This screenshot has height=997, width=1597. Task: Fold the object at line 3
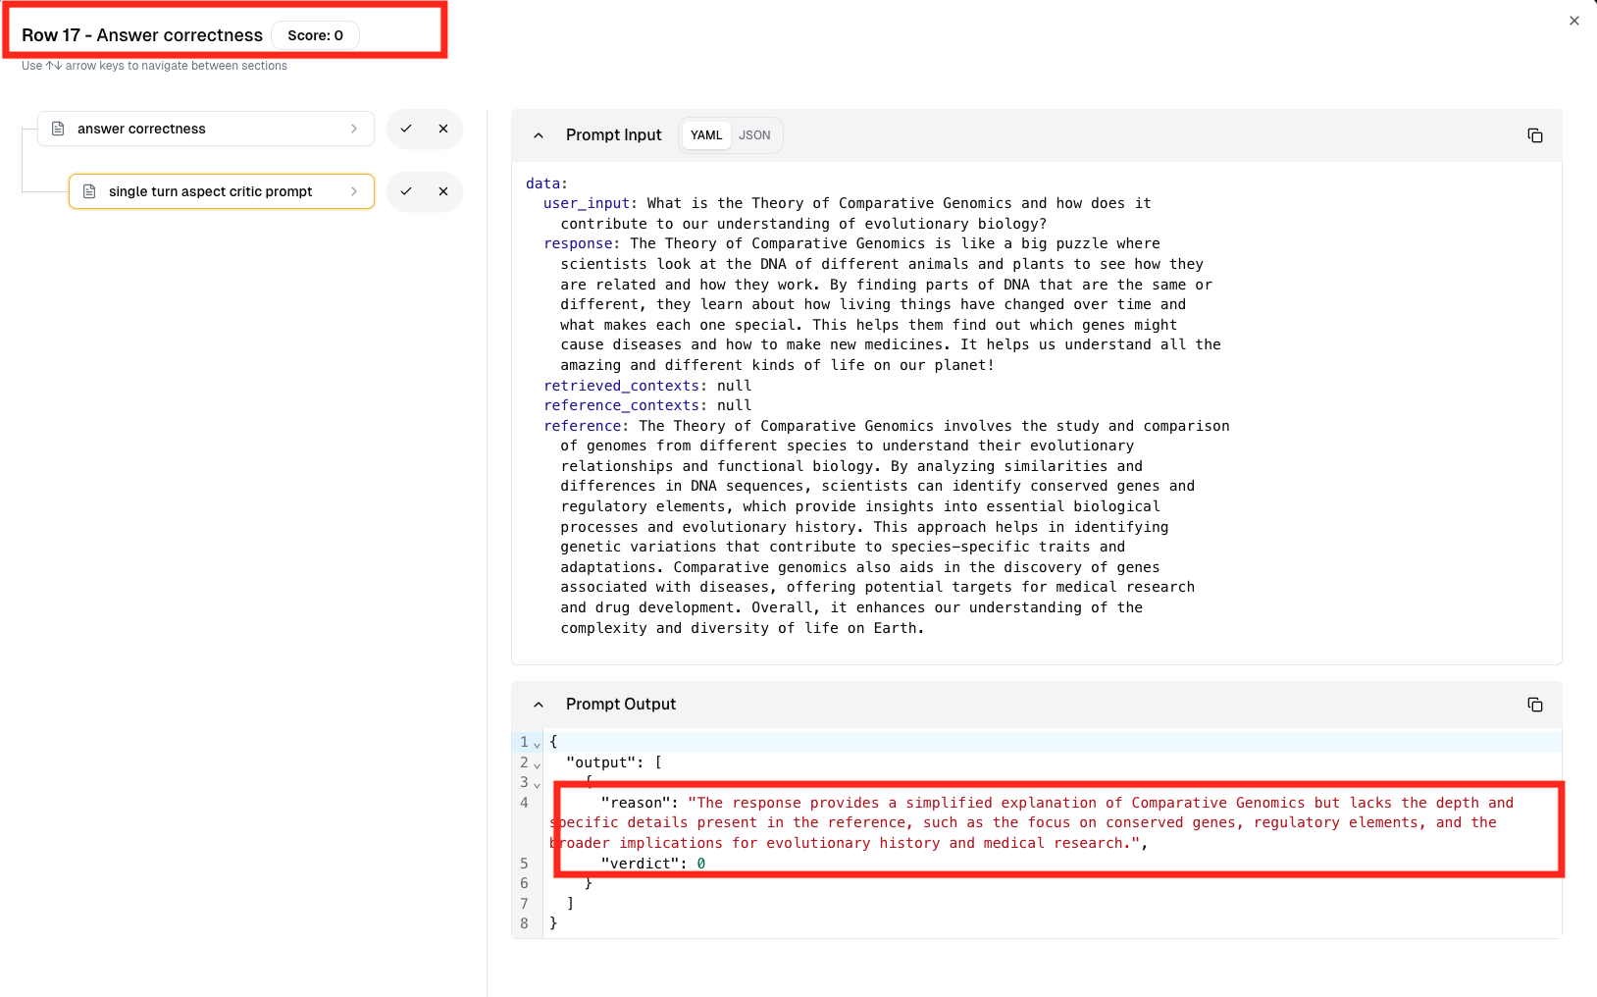click(537, 784)
